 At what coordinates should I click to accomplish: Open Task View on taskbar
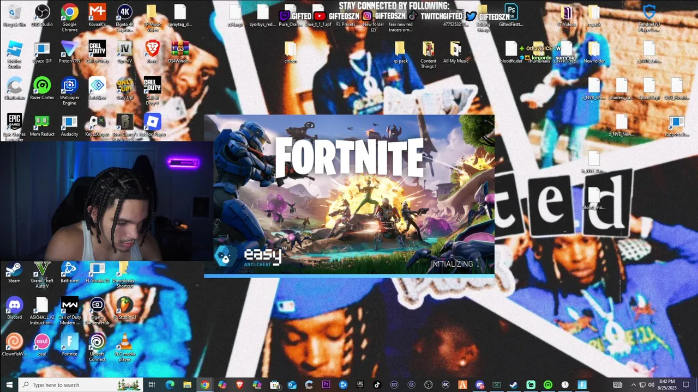pyautogui.click(x=152, y=385)
